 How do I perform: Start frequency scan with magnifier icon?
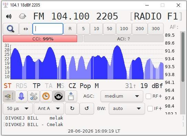[11, 29]
